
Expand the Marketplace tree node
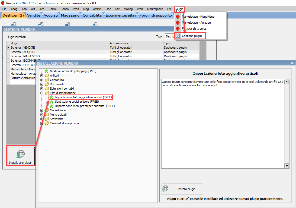41,111
